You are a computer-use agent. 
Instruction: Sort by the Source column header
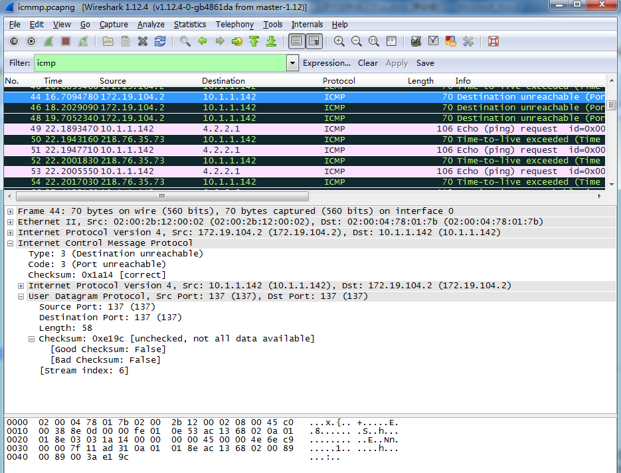coord(149,81)
